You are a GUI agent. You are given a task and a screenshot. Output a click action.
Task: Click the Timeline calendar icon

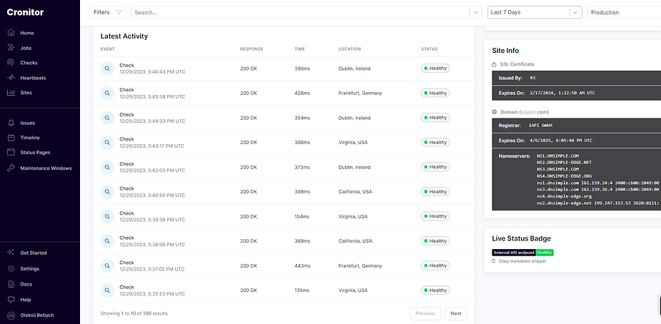pos(11,138)
